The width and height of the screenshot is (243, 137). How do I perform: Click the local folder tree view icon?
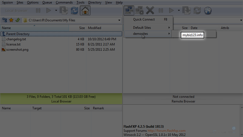coord(5,20)
